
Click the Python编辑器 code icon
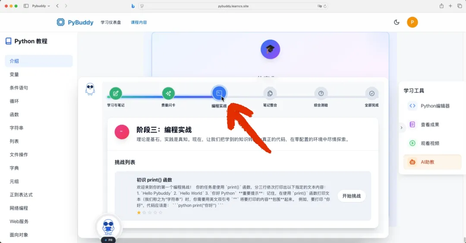[x=412, y=106]
